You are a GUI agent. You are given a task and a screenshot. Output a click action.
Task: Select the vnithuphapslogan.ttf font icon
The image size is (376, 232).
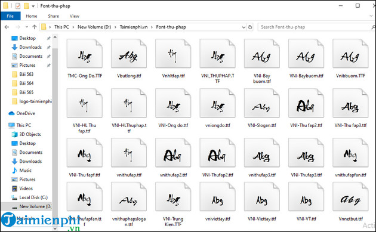coord(129,197)
